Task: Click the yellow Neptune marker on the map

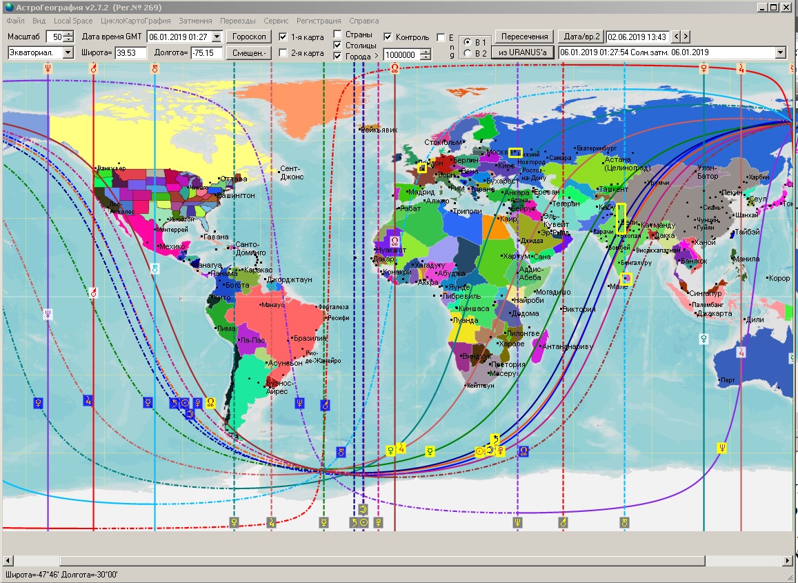Action: (x=721, y=448)
